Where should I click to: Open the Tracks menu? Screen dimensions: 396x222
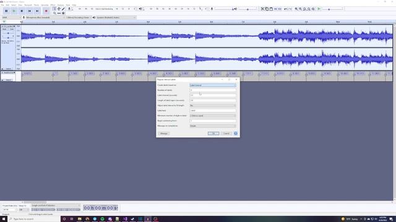click(x=37, y=5)
